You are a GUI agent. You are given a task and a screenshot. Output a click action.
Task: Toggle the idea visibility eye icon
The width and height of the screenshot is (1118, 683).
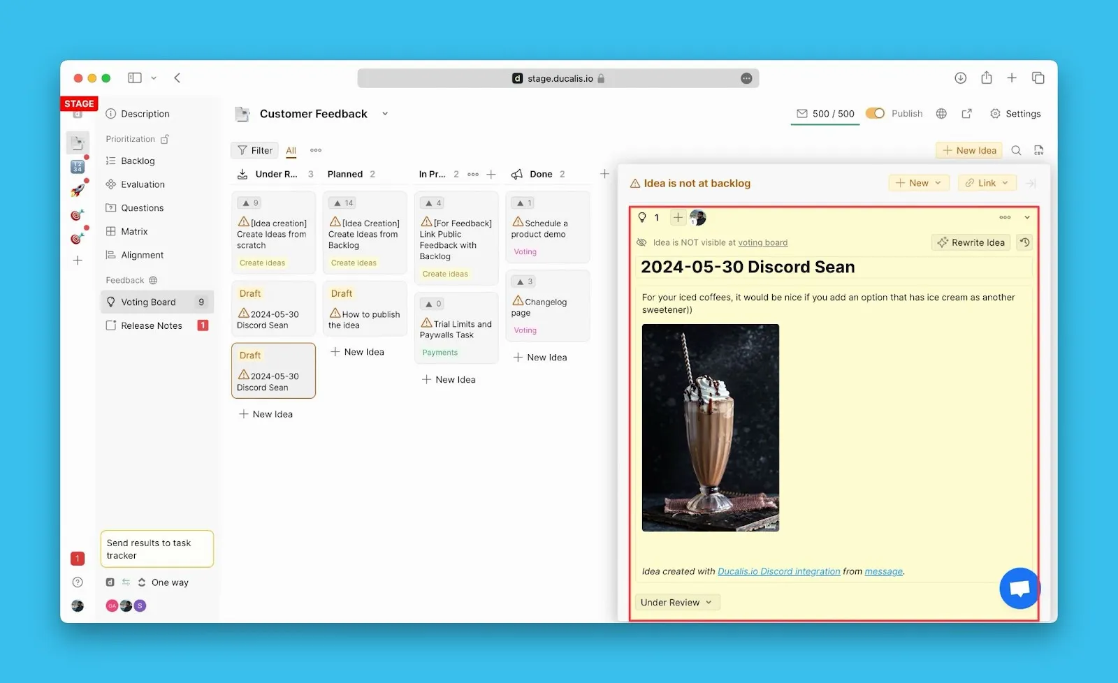(x=641, y=242)
